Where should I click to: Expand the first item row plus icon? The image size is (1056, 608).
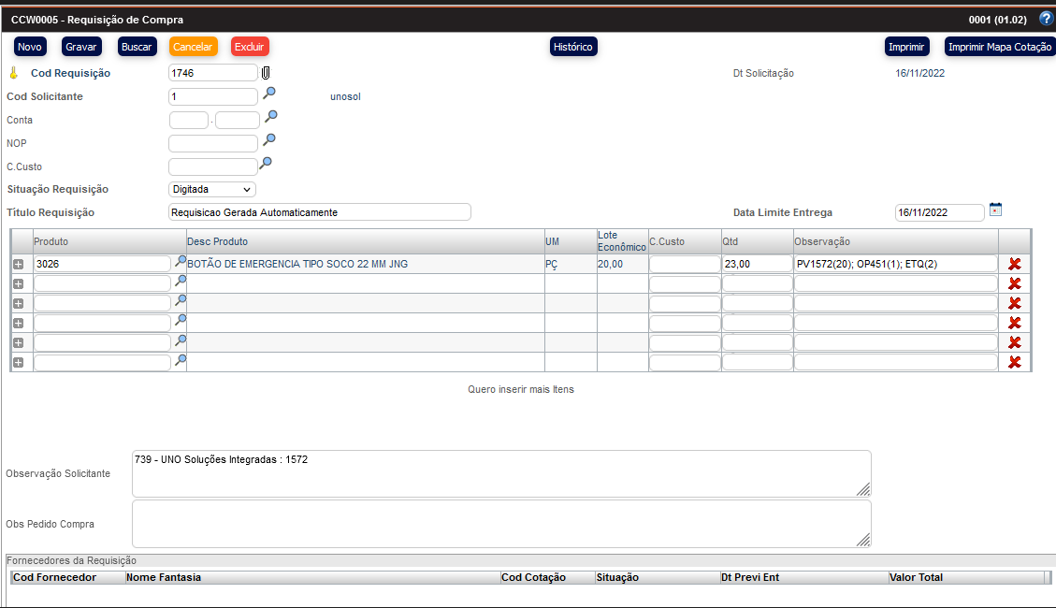(18, 265)
